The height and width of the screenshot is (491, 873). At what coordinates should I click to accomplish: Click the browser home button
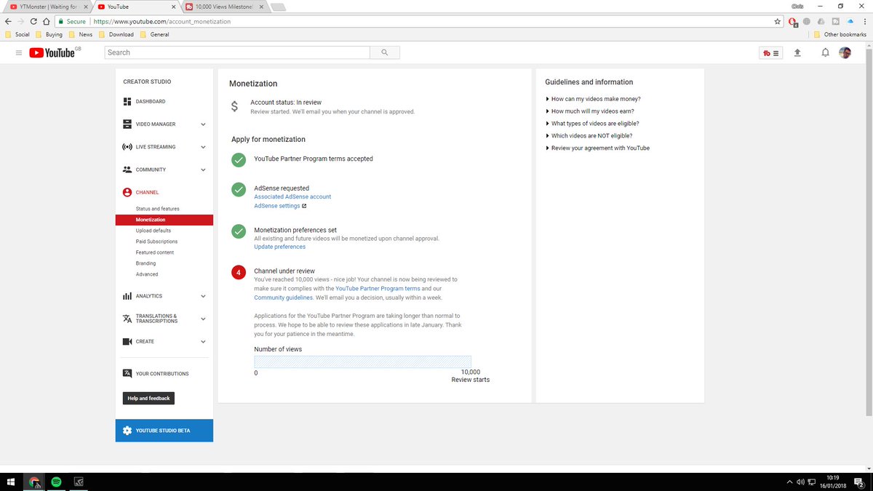pos(45,22)
